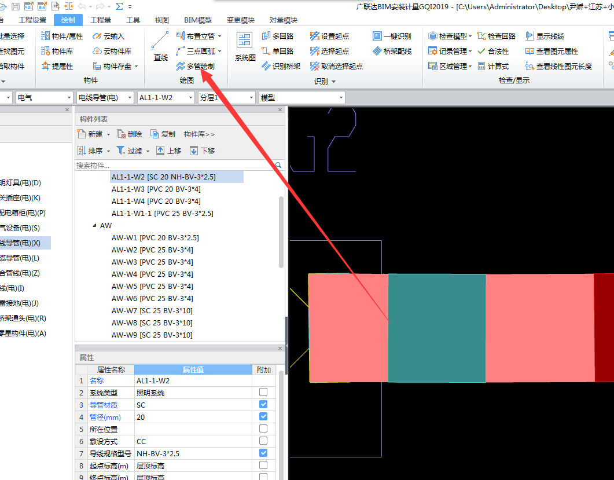Click 查看图元属性 view element properties

click(552, 51)
